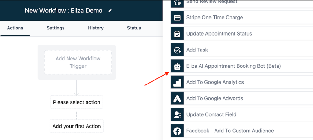Click the Add Task checkmark icon

[177, 50]
